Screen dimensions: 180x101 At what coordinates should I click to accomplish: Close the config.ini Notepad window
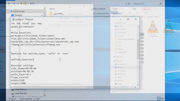click(136, 19)
